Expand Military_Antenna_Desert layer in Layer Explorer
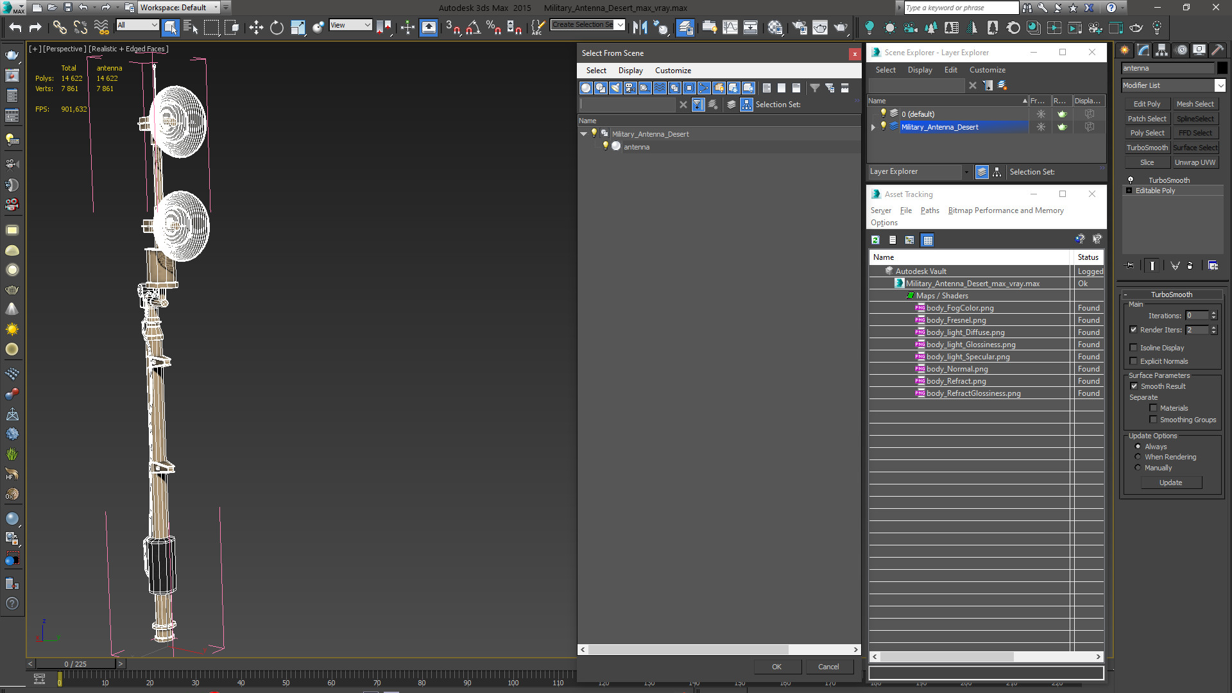The image size is (1232, 693). 873,127
